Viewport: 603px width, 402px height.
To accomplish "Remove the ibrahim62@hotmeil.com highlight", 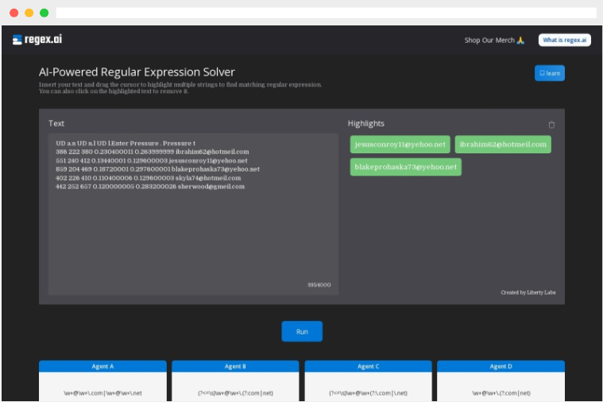I will pyautogui.click(x=503, y=145).
